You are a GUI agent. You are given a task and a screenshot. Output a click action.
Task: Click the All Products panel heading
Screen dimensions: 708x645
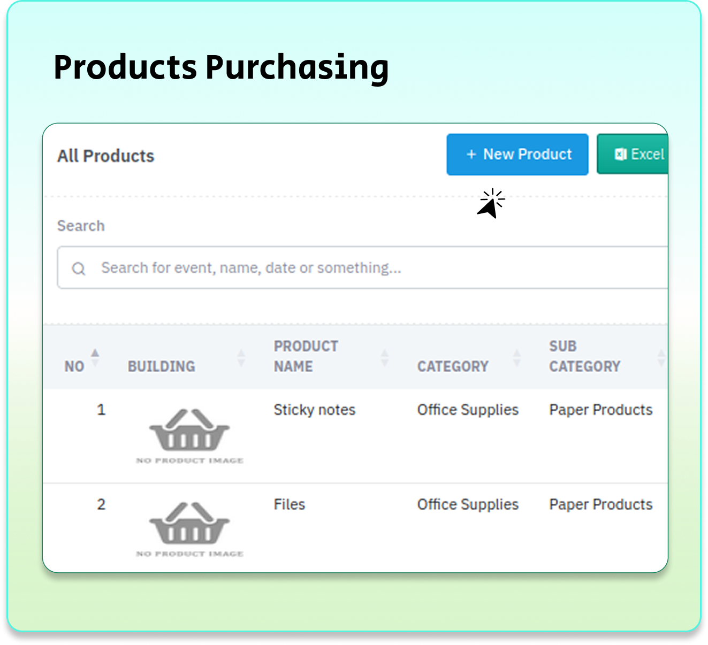(x=105, y=156)
